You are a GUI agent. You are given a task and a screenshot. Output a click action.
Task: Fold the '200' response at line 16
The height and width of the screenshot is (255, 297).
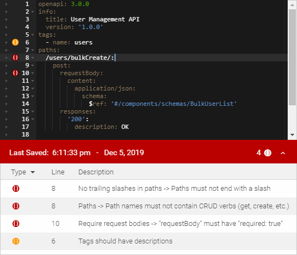[x=32, y=119]
